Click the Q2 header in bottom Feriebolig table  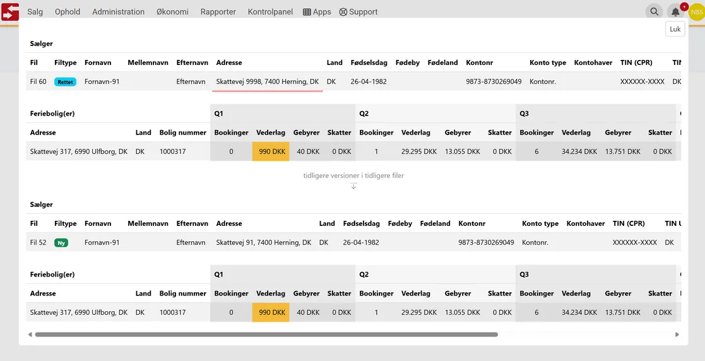click(364, 275)
